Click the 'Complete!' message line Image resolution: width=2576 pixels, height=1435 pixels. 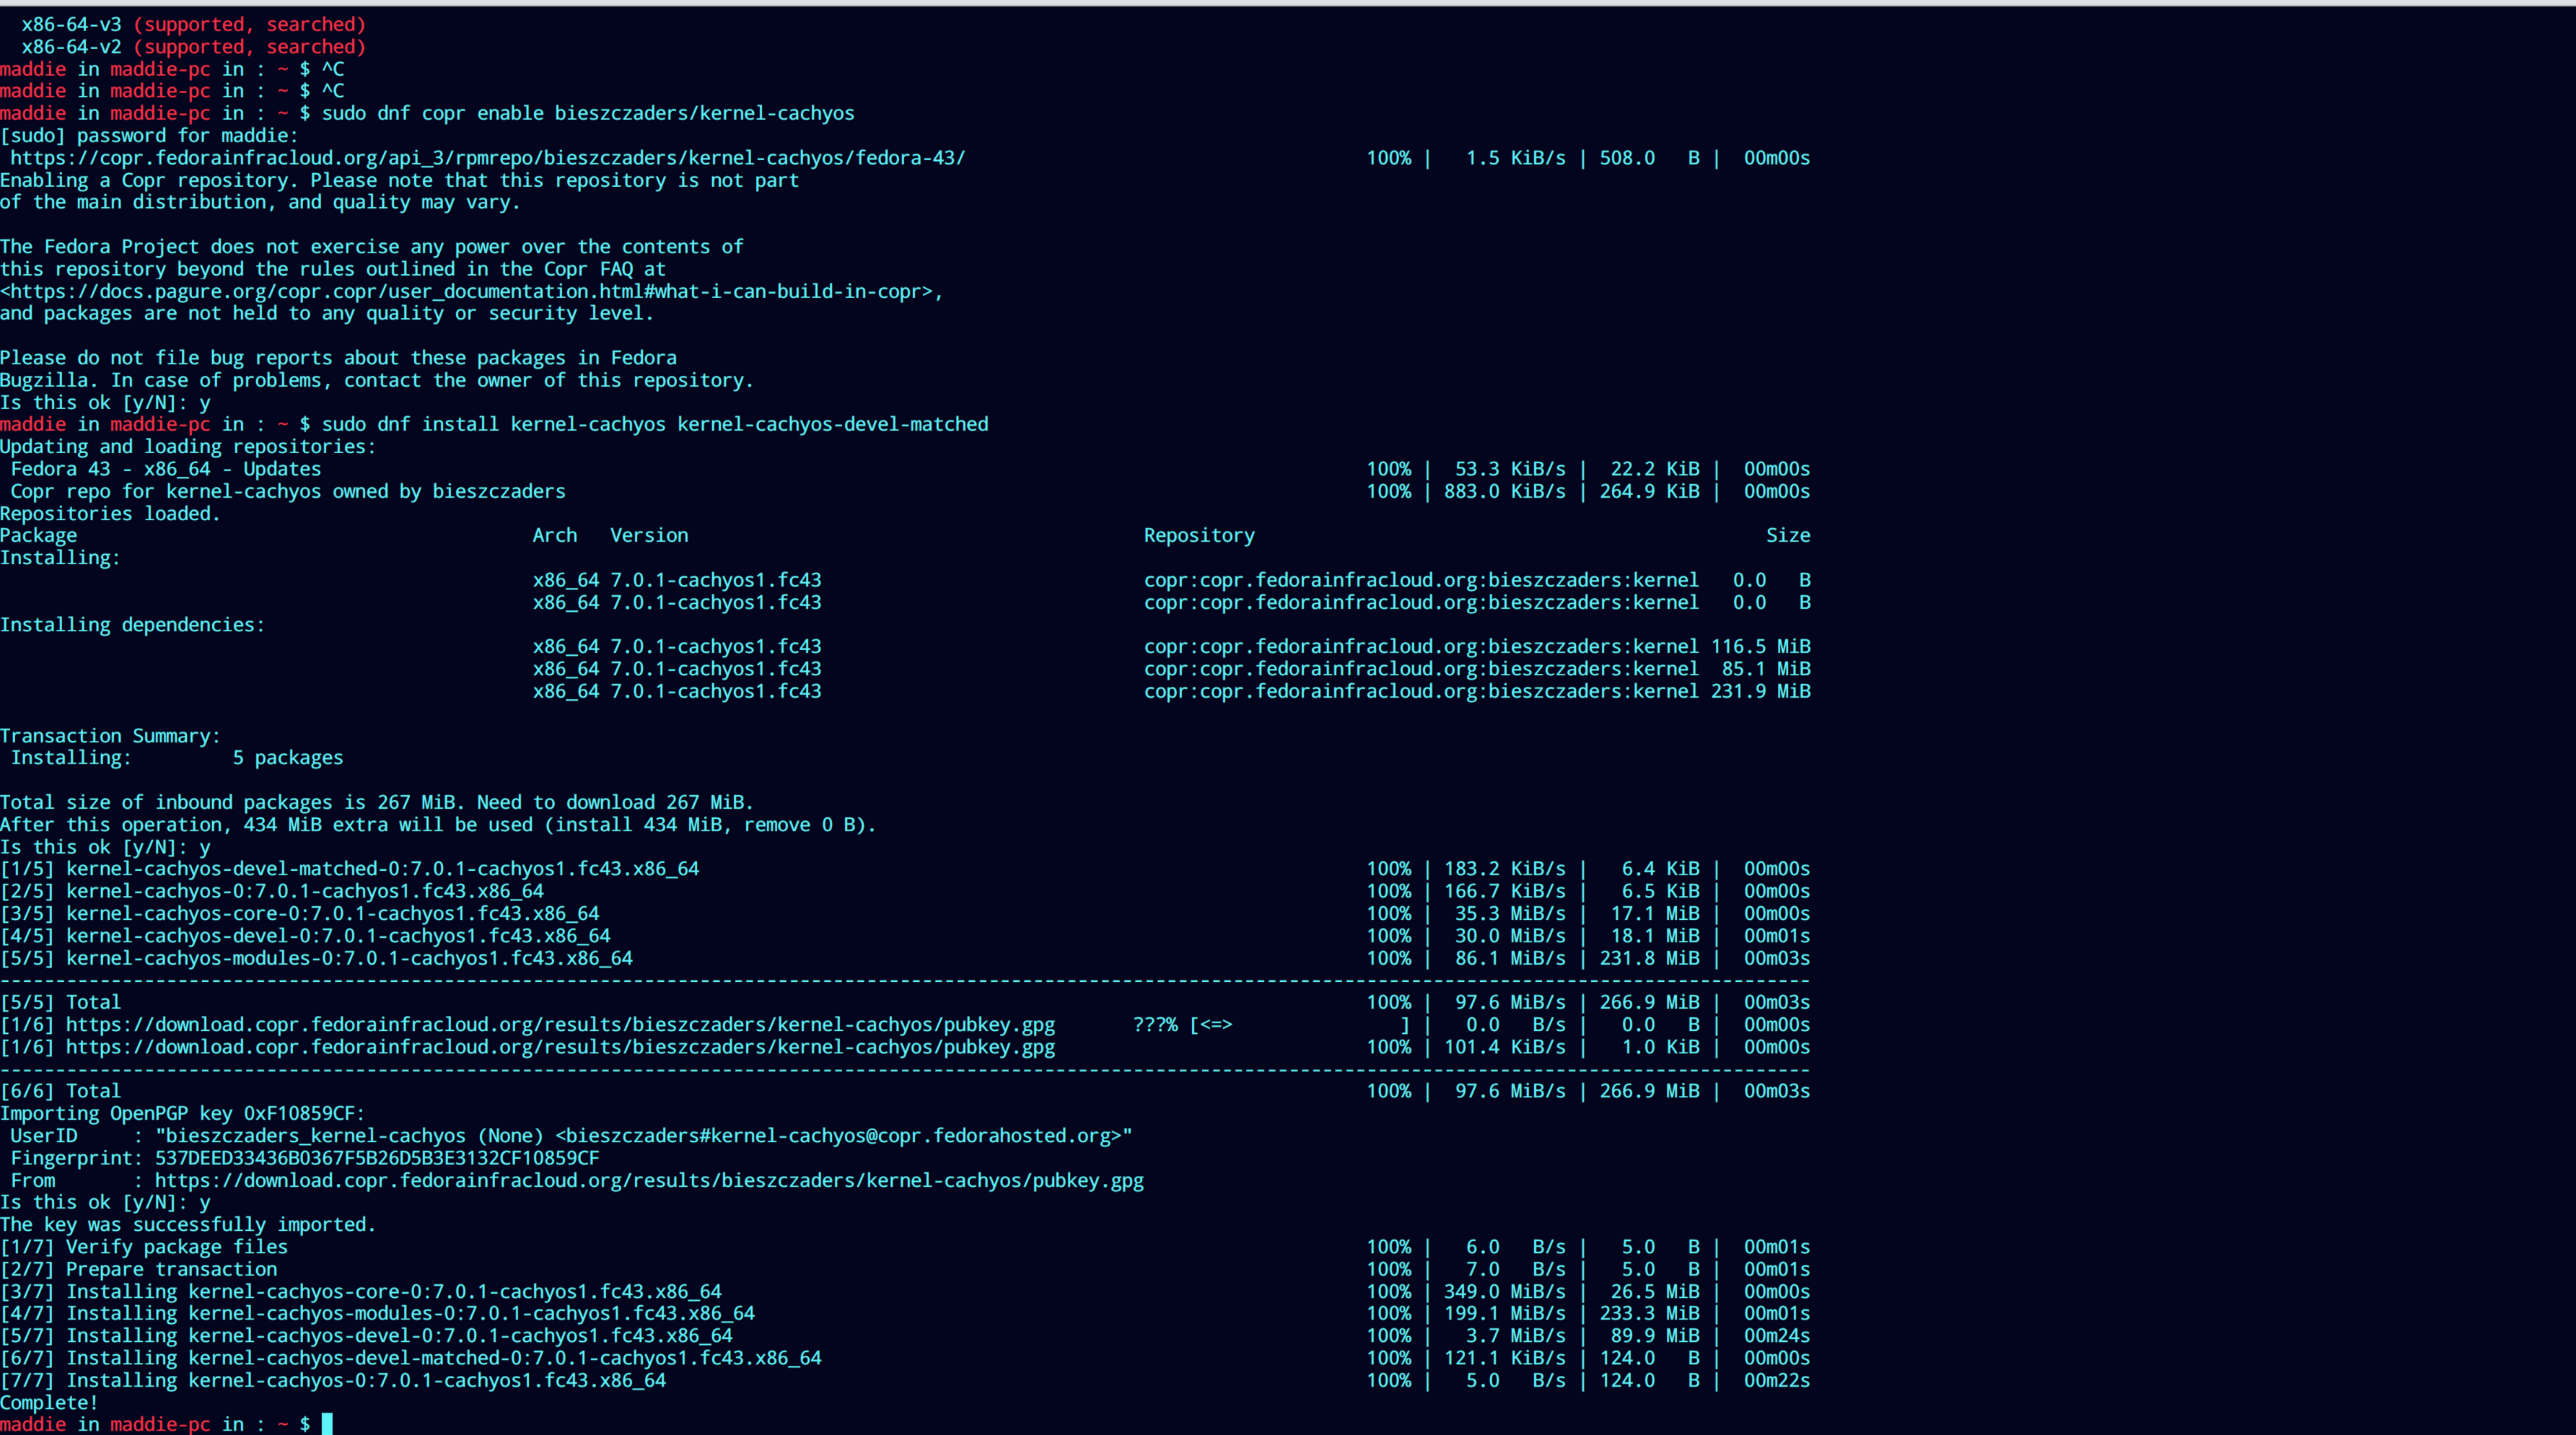point(49,1402)
